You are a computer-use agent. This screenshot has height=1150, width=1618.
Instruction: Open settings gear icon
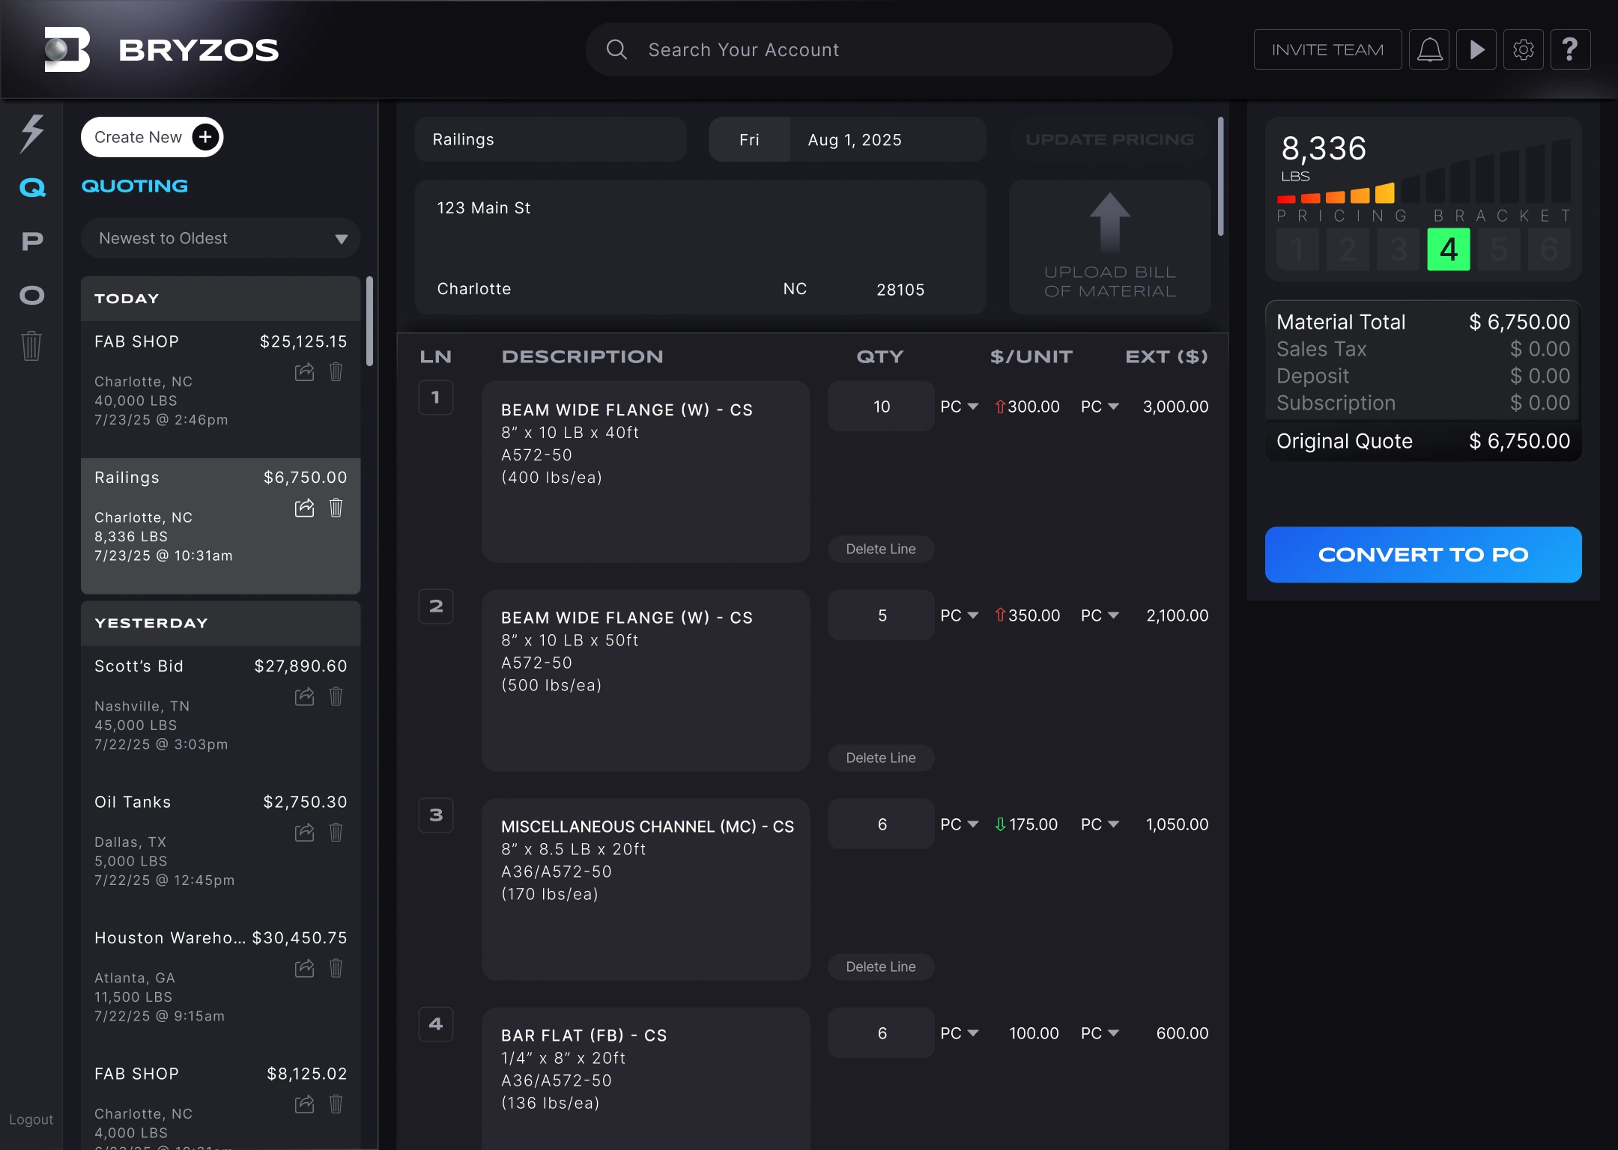pos(1523,50)
